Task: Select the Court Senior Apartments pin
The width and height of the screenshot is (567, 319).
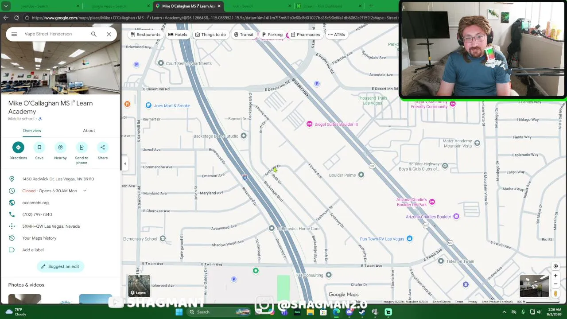Action: [161, 63]
